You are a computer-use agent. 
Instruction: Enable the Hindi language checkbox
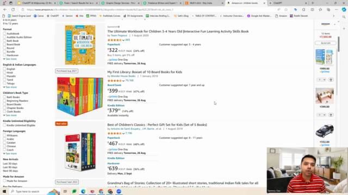4,73
